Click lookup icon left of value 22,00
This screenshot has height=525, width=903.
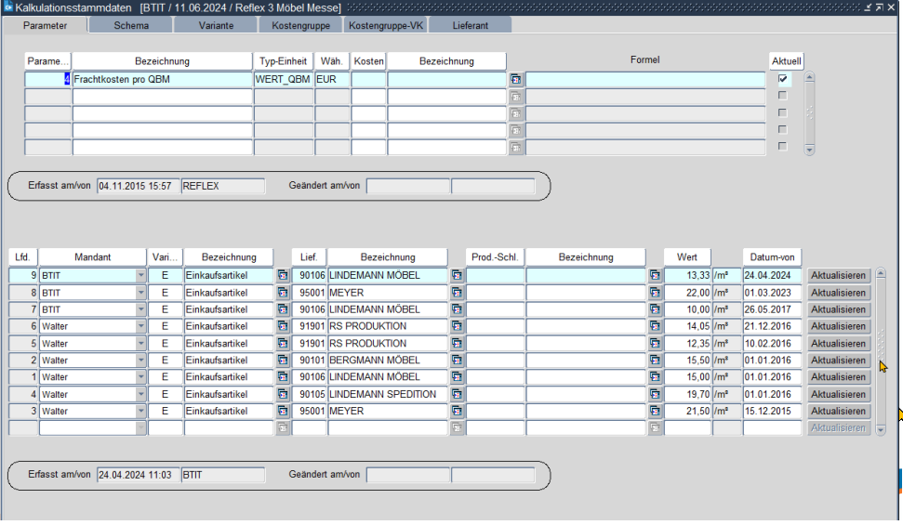point(655,293)
